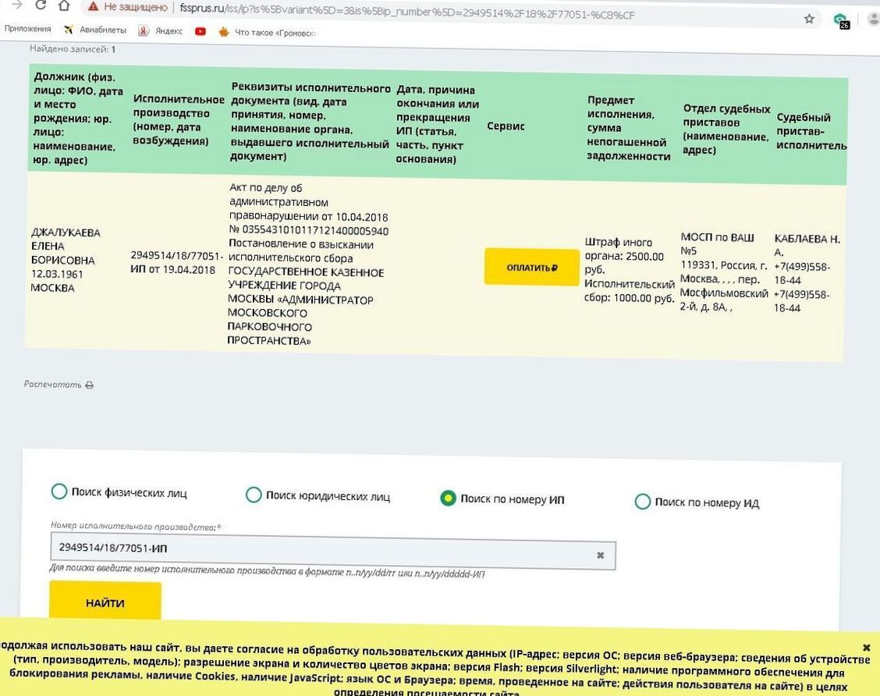Click 'Найдено записей: 1' text

click(72, 49)
